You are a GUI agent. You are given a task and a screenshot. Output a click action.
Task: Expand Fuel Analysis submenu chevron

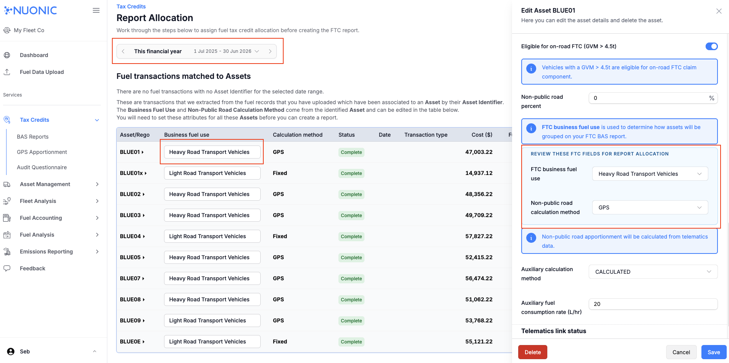[x=97, y=235]
